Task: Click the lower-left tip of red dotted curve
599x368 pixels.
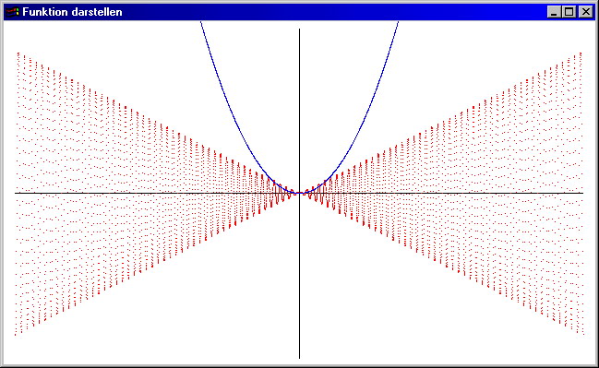Action: [x=16, y=335]
